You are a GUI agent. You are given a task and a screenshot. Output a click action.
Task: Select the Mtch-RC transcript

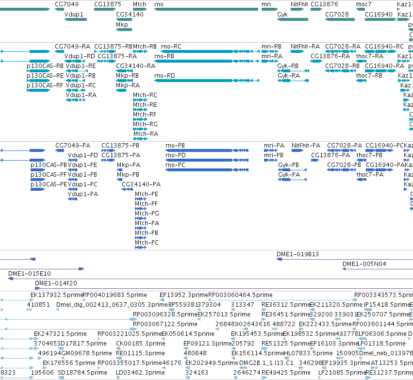(140, 100)
